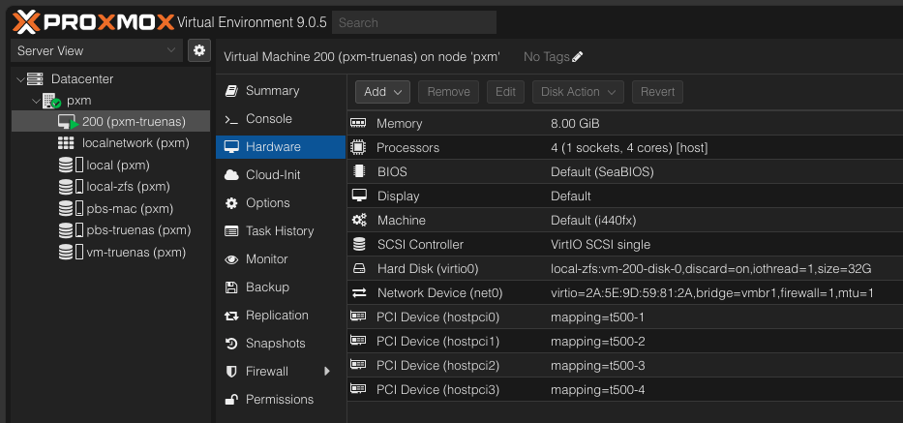903x423 pixels.
Task: Select the mapping=t500-3 value
Action: point(598,365)
